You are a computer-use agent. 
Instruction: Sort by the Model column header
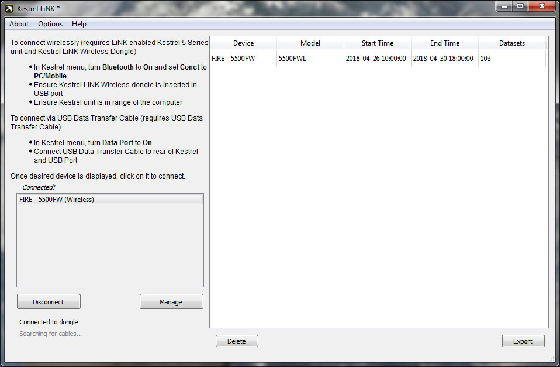click(x=310, y=43)
